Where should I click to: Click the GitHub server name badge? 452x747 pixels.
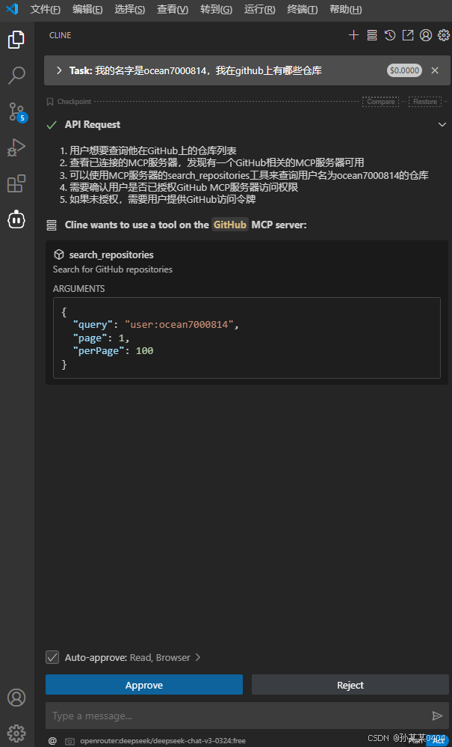(x=230, y=225)
